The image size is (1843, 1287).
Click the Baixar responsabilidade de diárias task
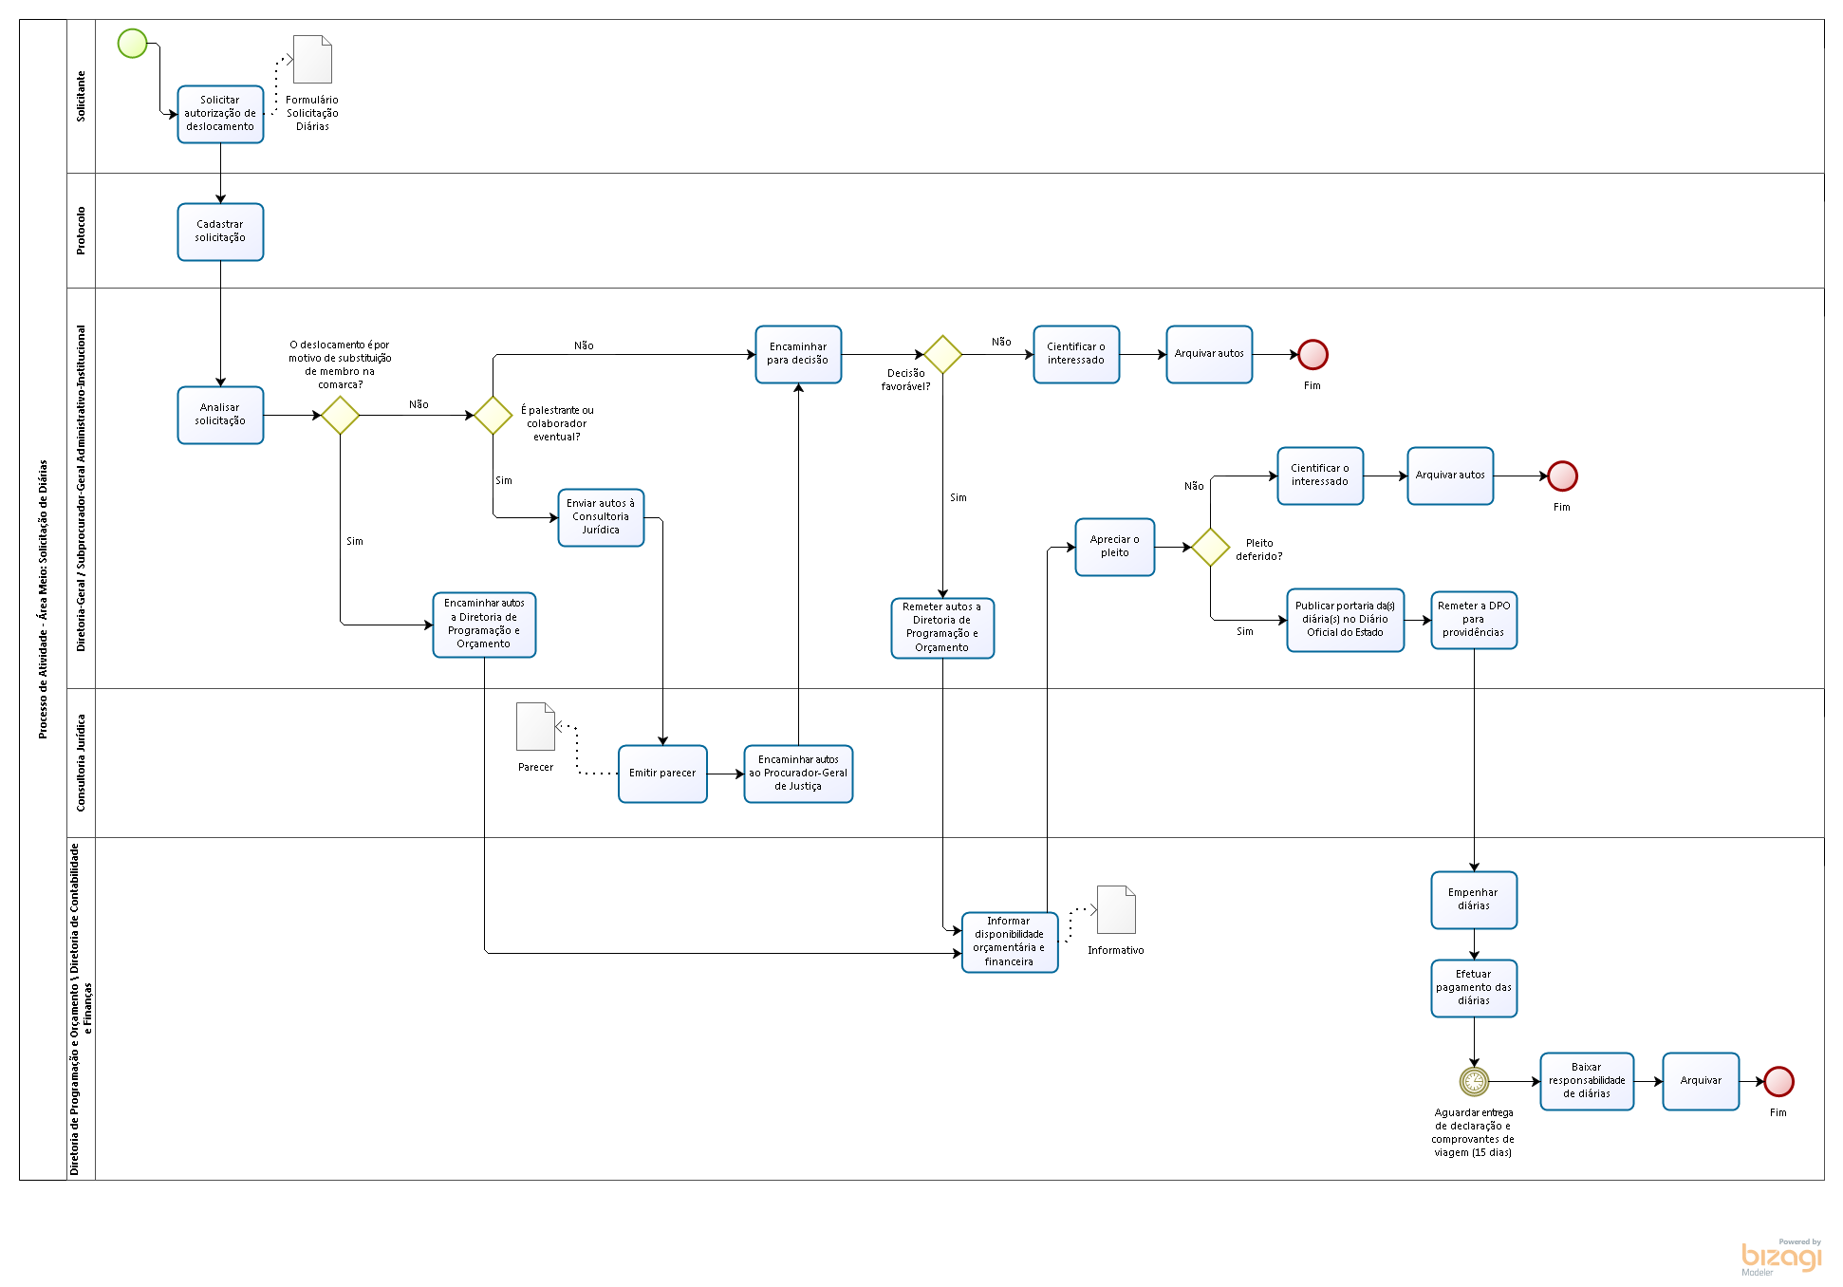point(1587,1081)
